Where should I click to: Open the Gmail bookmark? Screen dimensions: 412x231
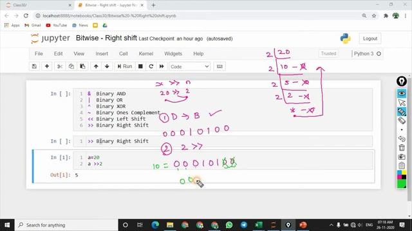click(33, 26)
